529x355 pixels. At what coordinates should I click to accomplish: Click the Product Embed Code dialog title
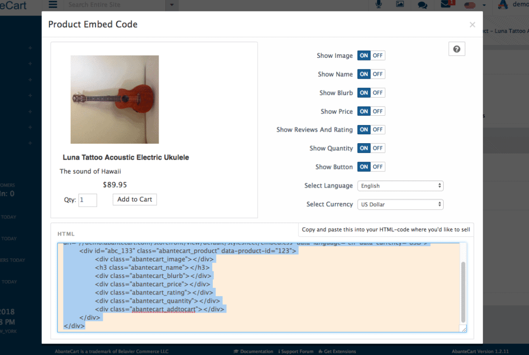[93, 24]
